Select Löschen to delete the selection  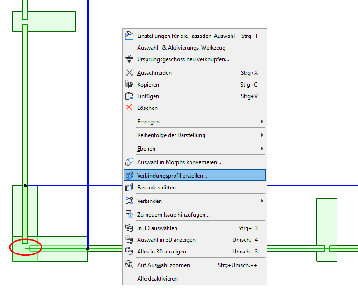coord(195,108)
